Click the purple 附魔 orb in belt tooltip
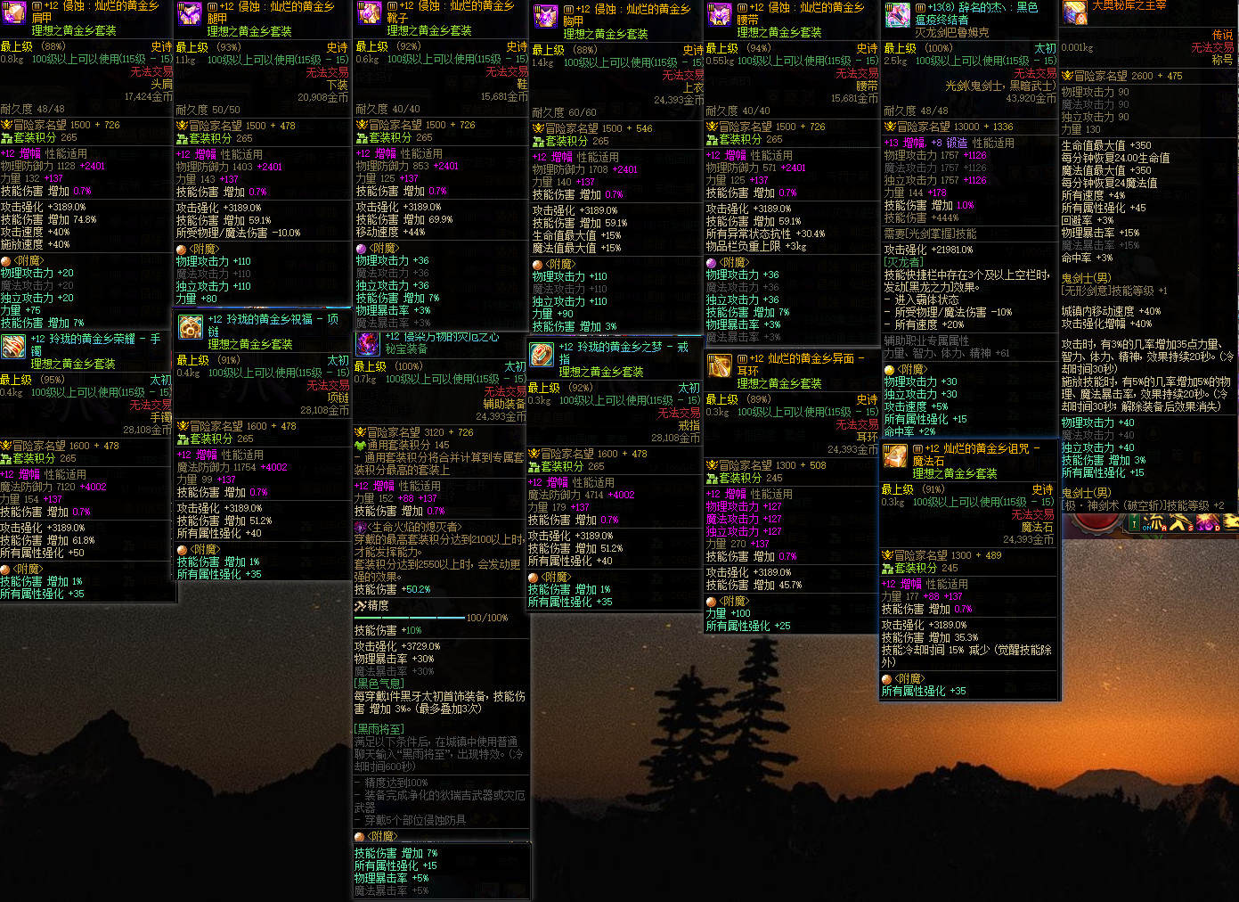The height and width of the screenshot is (902, 1239). coord(712,263)
